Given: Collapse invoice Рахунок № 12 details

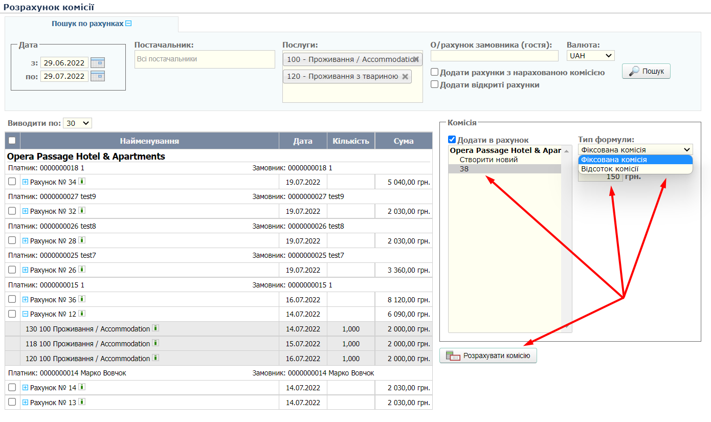Looking at the screenshot, I should [25, 314].
